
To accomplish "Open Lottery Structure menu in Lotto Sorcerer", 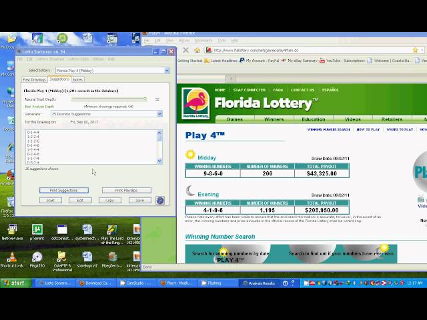I will pyautogui.click(x=50, y=59).
